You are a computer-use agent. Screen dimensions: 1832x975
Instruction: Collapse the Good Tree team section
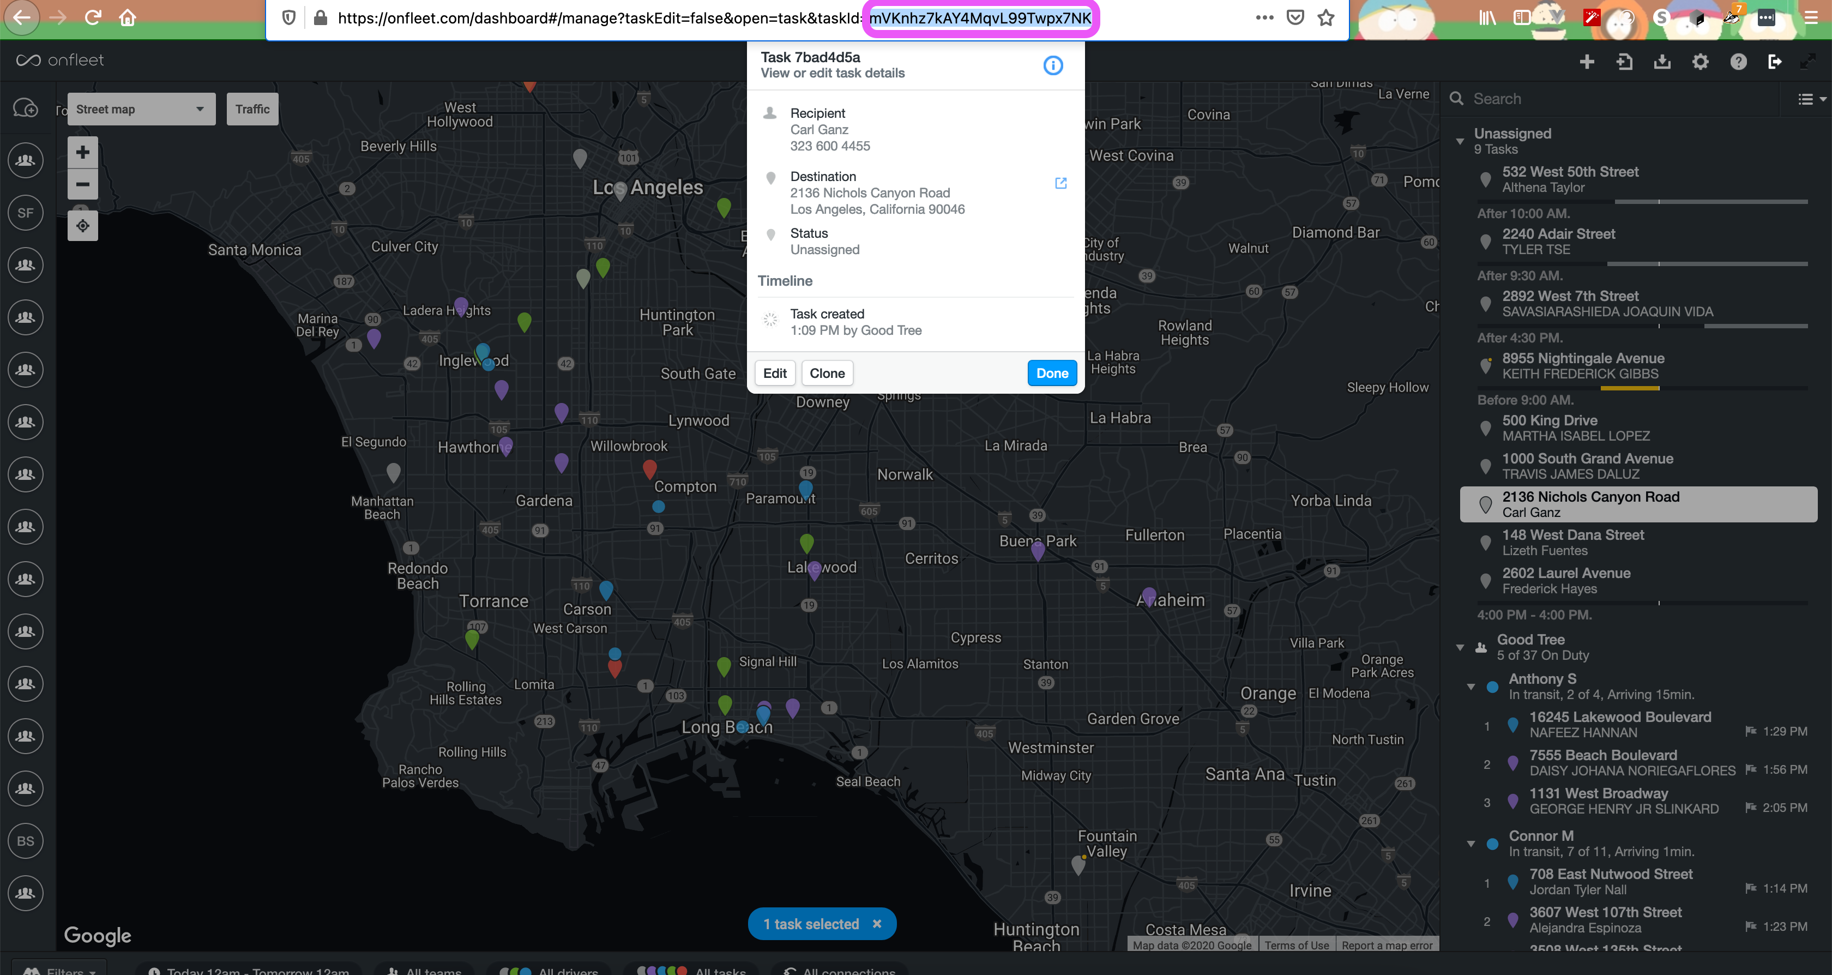1460,647
